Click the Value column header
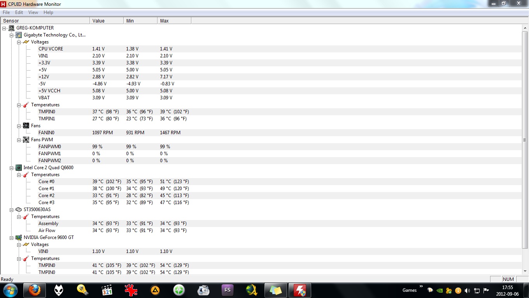Image resolution: width=529 pixels, height=298 pixels. pos(98,20)
